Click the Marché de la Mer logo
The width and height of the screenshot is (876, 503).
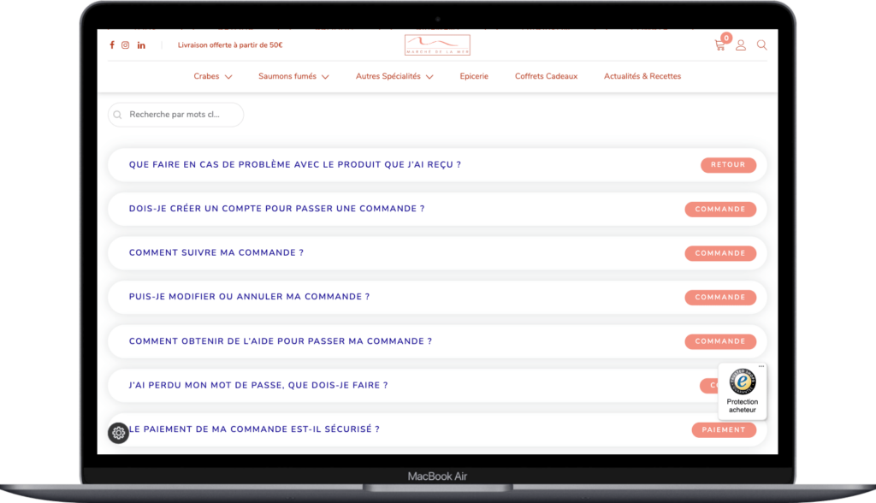point(436,44)
